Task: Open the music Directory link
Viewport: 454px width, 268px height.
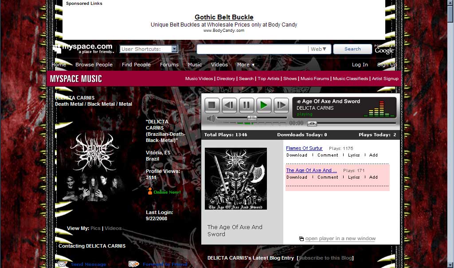Action: point(226,79)
